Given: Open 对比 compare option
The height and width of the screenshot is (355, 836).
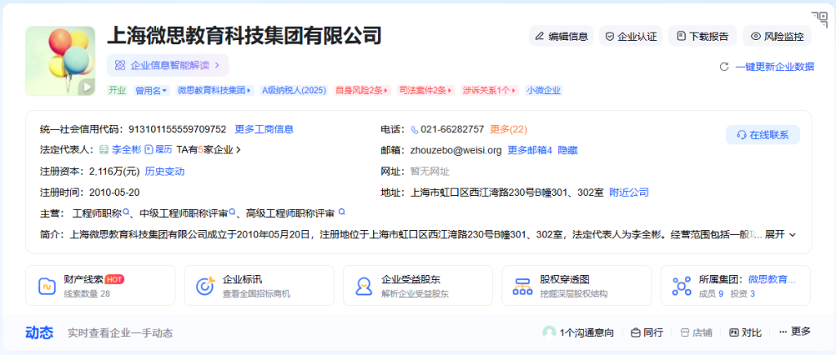Looking at the screenshot, I should [x=745, y=333].
